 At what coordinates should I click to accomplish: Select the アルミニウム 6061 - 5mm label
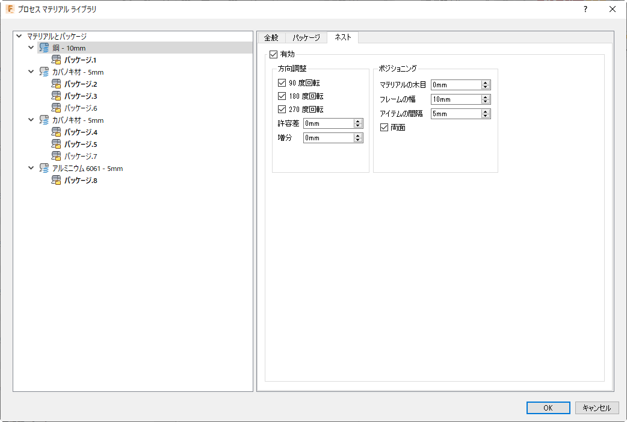[88, 169]
